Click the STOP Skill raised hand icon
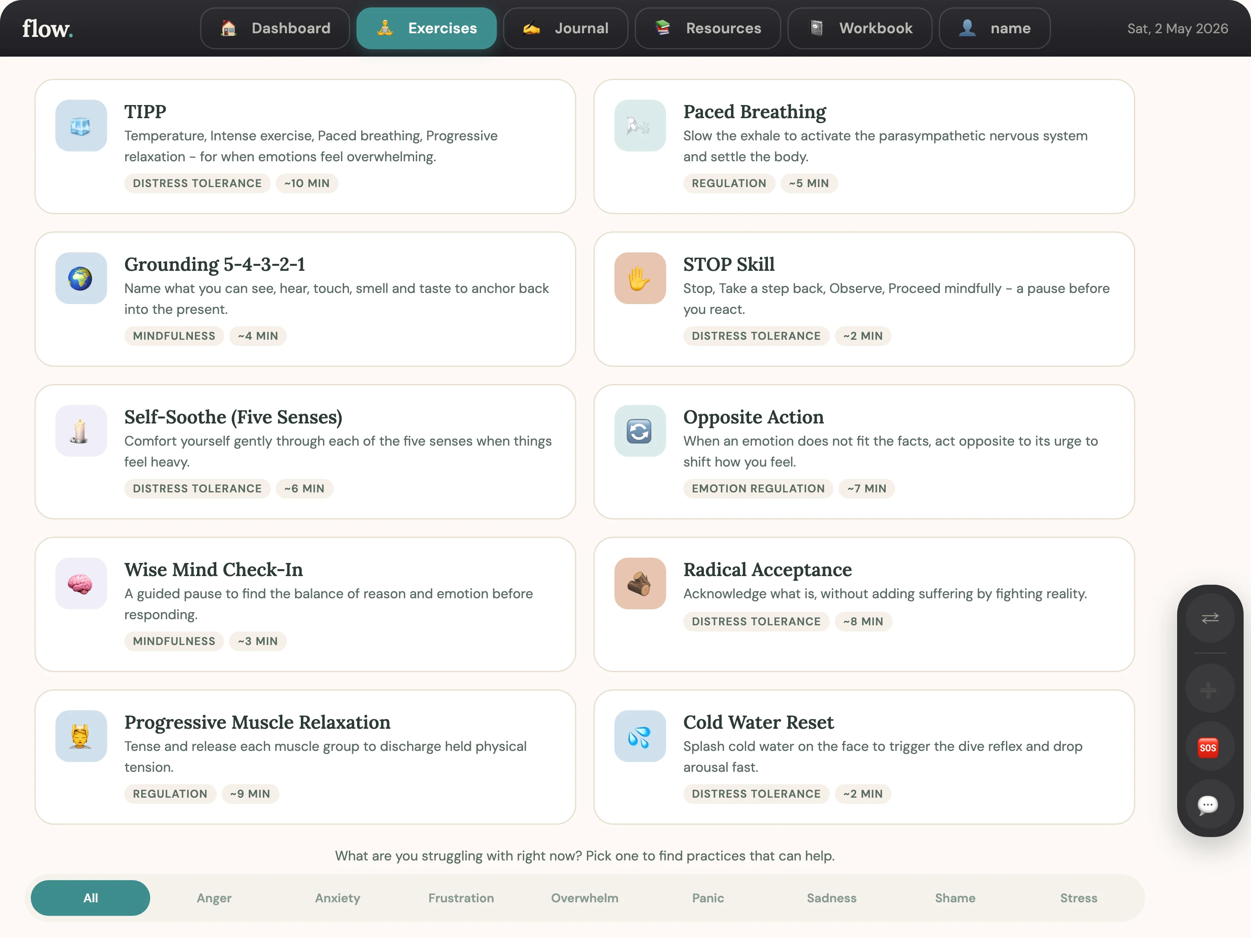This screenshot has width=1251, height=938. tap(639, 278)
